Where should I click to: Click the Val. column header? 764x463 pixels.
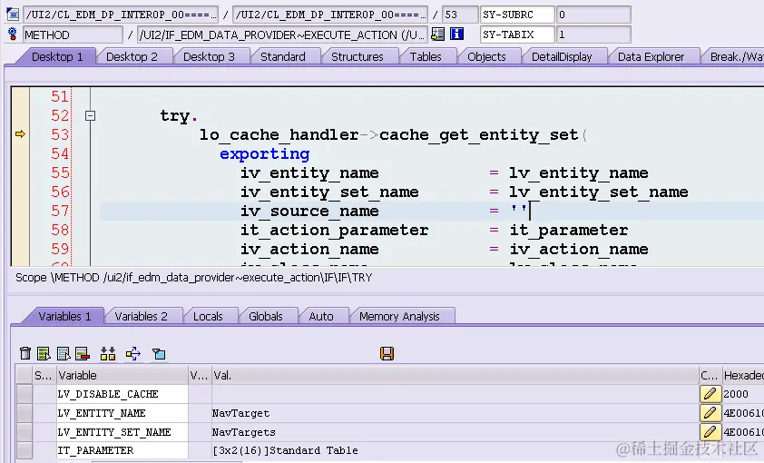coord(455,375)
